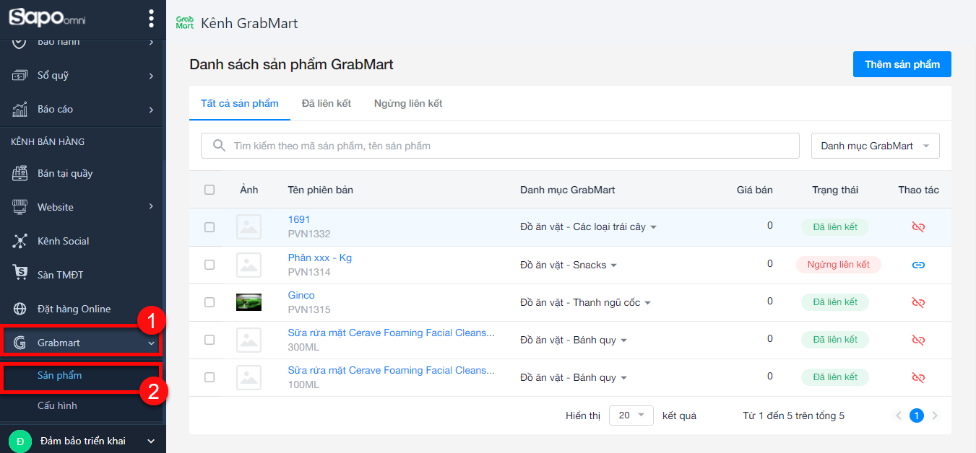This screenshot has height=453, width=976.
Task: Open the Hiển thị 20 page-size dropdown
Action: [x=631, y=415]
